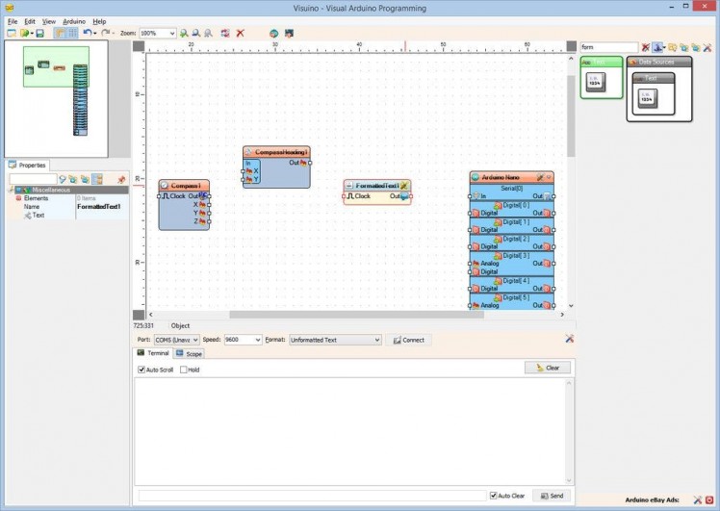The width and height of the screenshot is (720, 511).
Task: Click the Zoom In magnifier icon
Action: [184, 33]
